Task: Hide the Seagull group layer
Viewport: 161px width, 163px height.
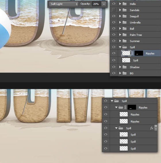Action: pyautogui.click(x=114, y=16)
